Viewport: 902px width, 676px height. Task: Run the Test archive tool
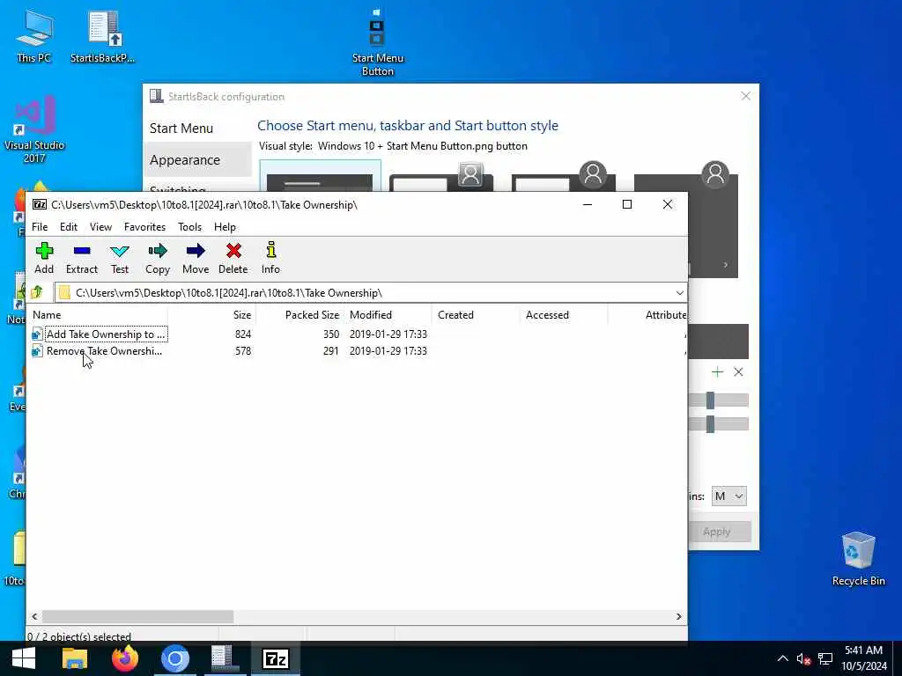tap(120, 258)
